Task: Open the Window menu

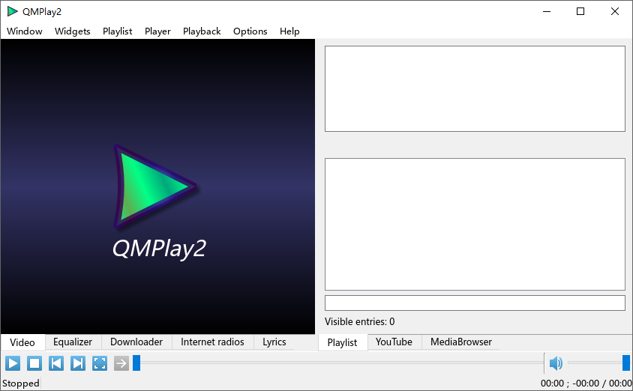Action: 25,31
